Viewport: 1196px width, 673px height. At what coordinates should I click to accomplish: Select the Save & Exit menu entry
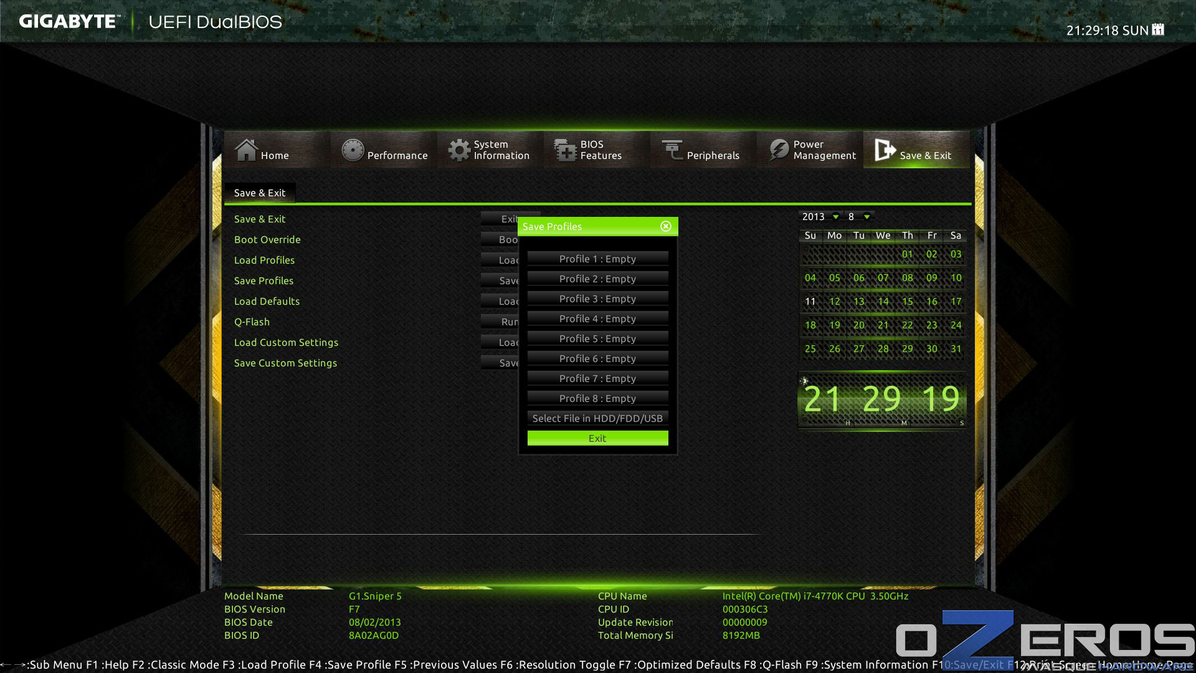click(260, 219)
